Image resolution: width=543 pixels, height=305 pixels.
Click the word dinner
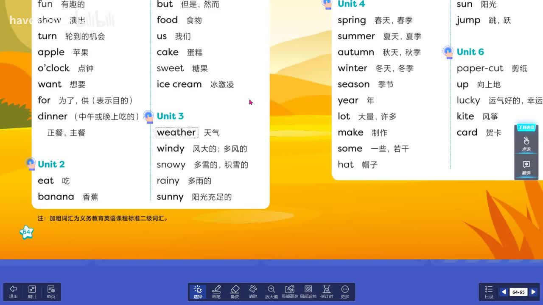coord(53,116)
